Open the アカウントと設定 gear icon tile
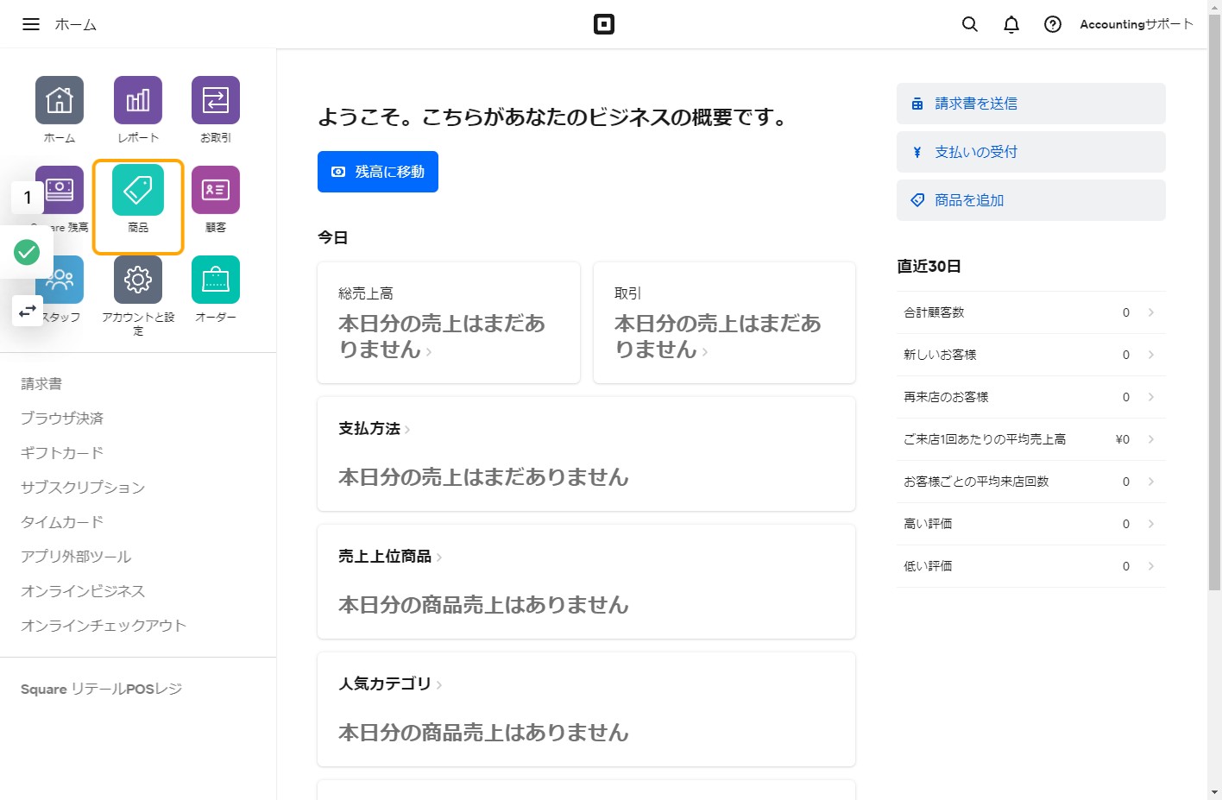Viewport: 1222px width, 800px height. (138, 280)
